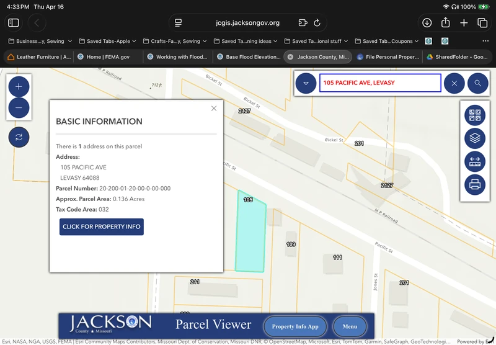The height and width of the screenshot is (345, 496).
Task: Expand the Saved Tab...Coupons folder
Action: [x=387, y=41]
